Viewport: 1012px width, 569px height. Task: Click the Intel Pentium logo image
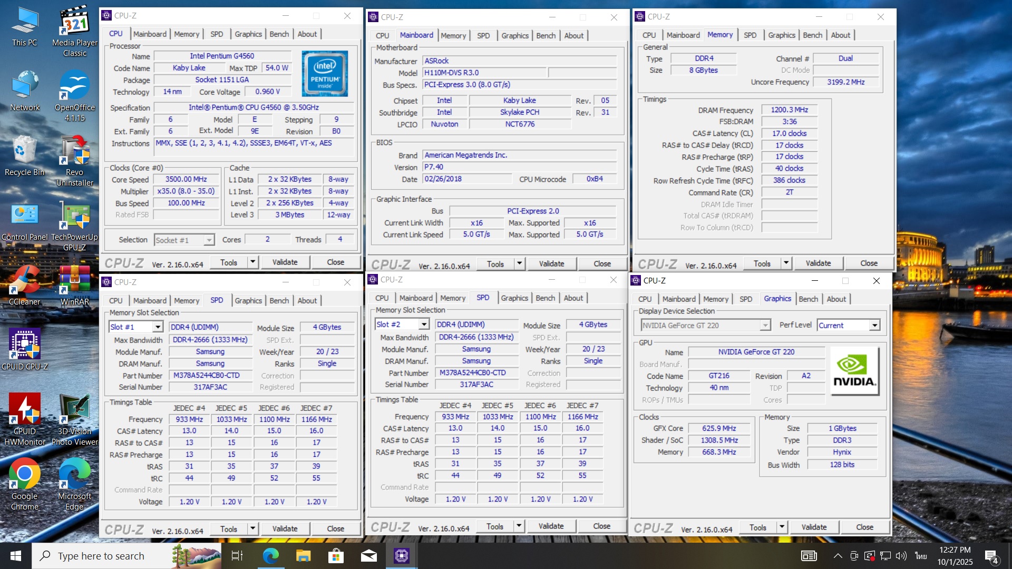[325, 74]
